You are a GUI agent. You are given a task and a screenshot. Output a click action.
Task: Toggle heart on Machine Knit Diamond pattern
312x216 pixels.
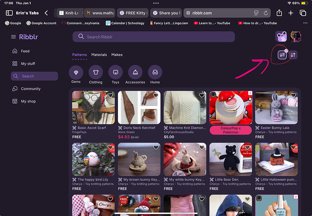(202, 96)
